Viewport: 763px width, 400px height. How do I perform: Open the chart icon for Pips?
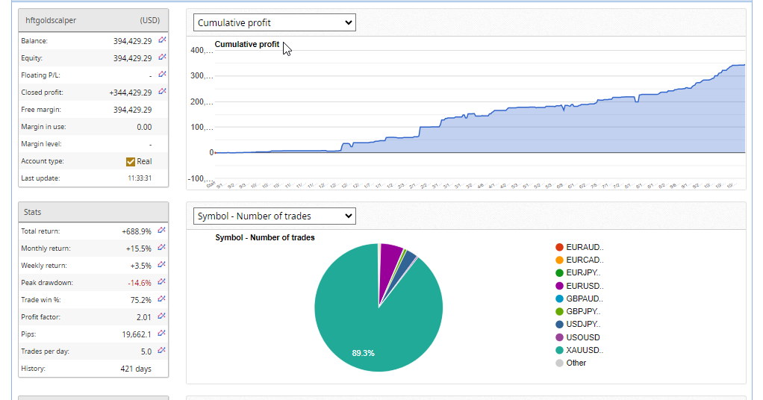click(x=162, y=334)
